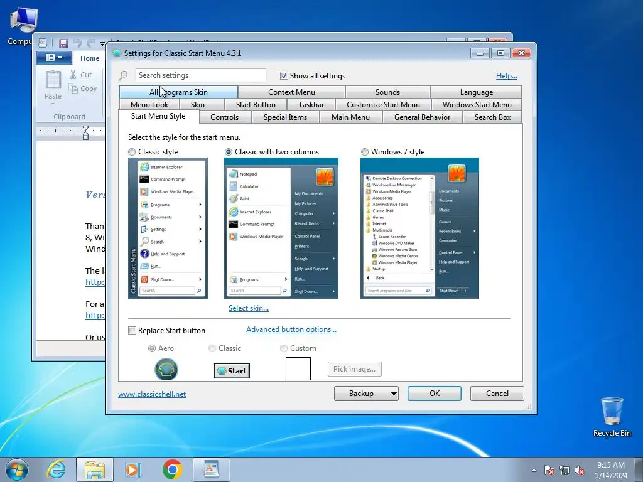Open Advanced button options link

pos(291,329)
